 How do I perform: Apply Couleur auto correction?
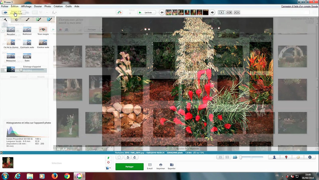click(x=43, y=44)
